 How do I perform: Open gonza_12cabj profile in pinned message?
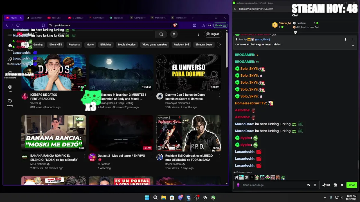(262, 40)
